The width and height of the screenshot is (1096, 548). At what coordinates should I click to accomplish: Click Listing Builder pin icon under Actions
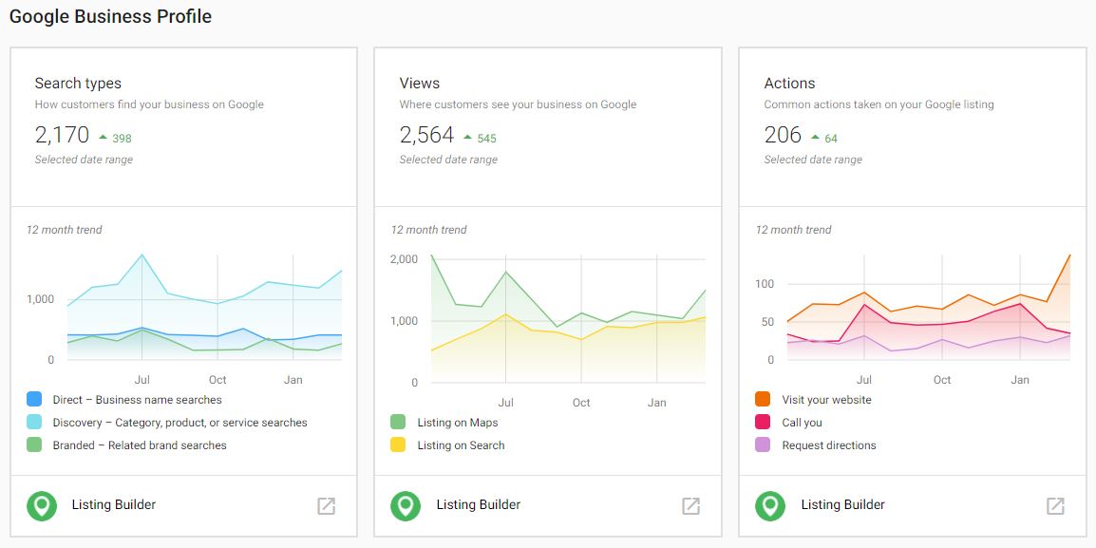click(770, 506)
